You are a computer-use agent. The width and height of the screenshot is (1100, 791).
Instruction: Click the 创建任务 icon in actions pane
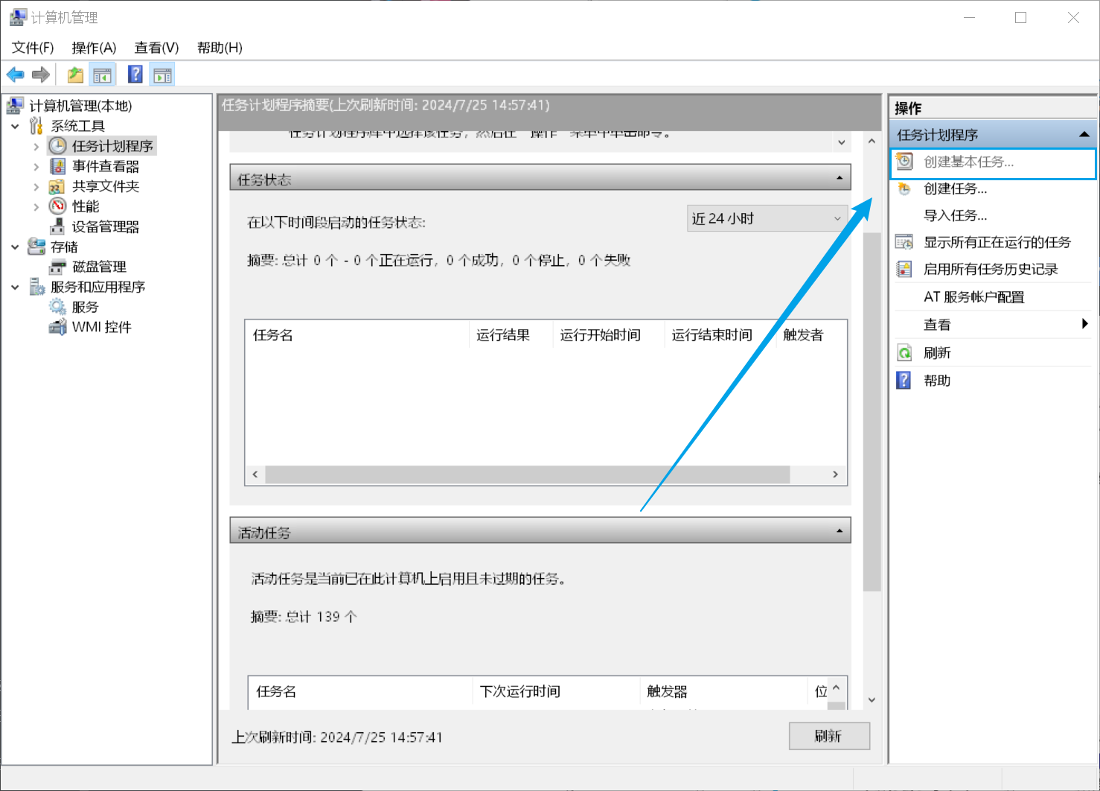click(x=904, y=188)
